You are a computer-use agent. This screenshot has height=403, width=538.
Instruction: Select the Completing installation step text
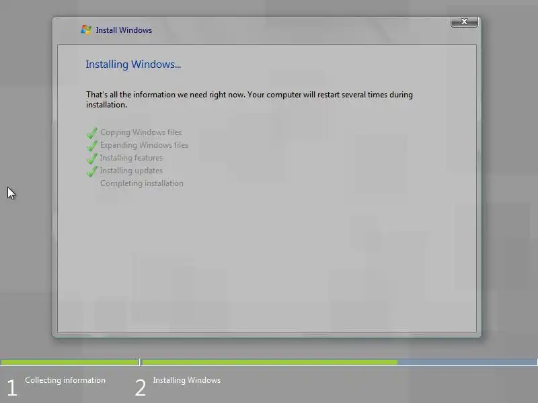[142, 183]
